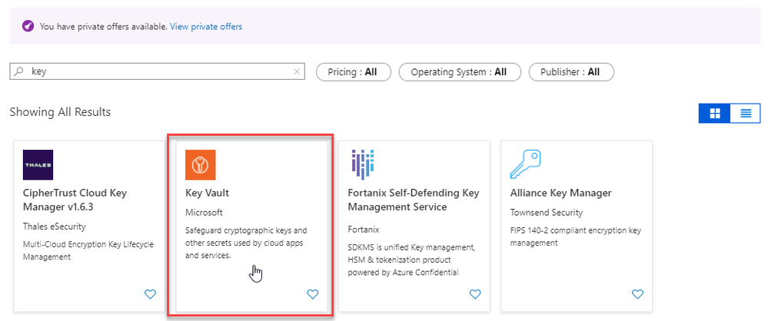The width and height of the screenshot is (768, 321).
Task: Favorite the CipherTrust Cloud Key Manager heart
Action: (x=150, y=294)
